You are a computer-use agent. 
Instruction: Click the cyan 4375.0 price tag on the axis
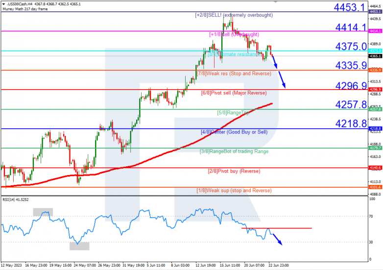(375, 51)
